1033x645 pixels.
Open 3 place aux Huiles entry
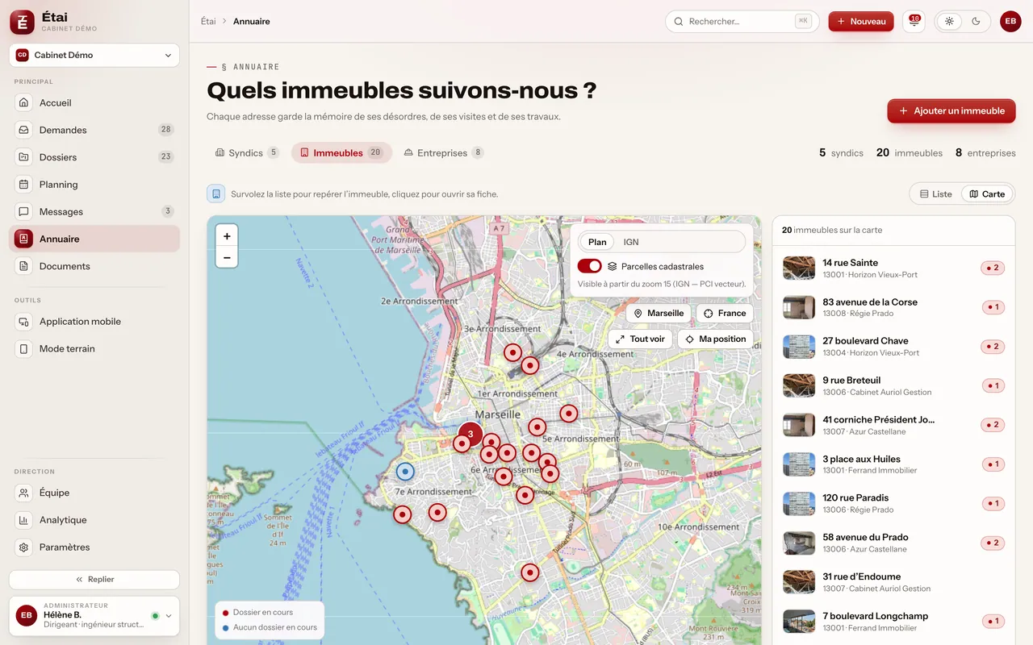(x=893, y=464)
